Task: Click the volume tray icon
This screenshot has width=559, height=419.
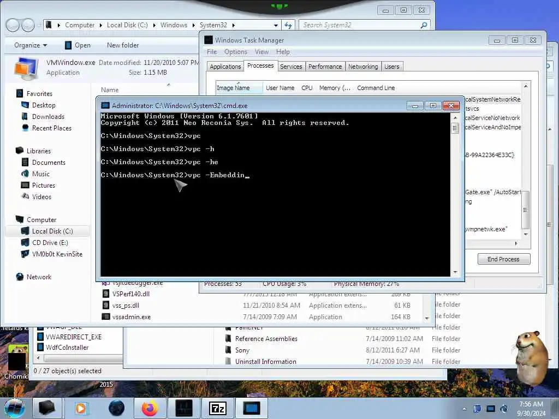Action: pos(504,408)
